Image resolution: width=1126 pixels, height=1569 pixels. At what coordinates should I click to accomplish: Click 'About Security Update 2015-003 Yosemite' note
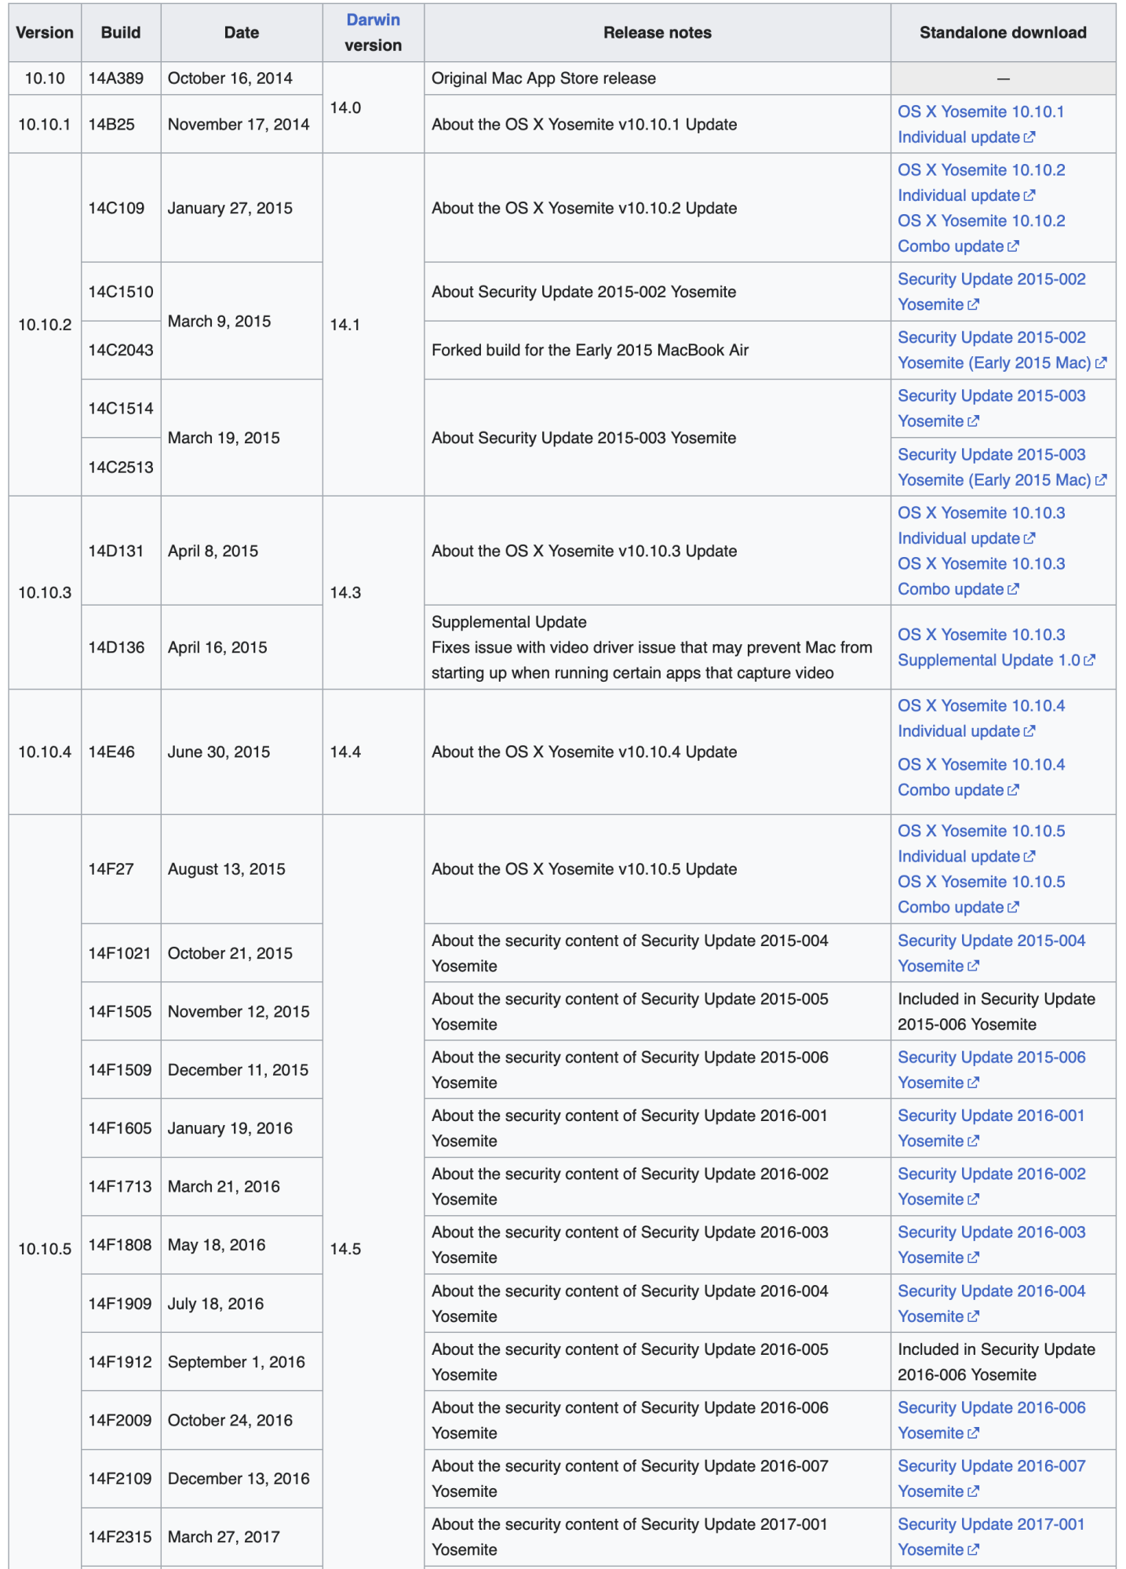584,438
